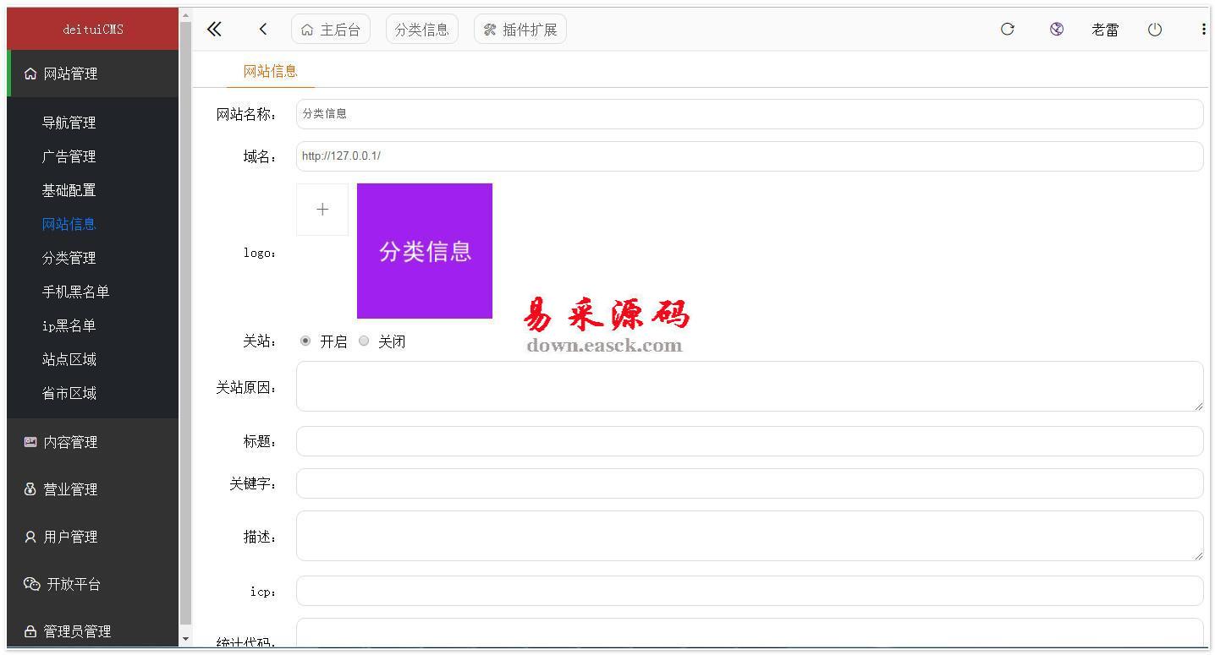Screen dimensions: 1215x655
Task: Enable the 开启 radio button for 关站
Action: (305, 341)
